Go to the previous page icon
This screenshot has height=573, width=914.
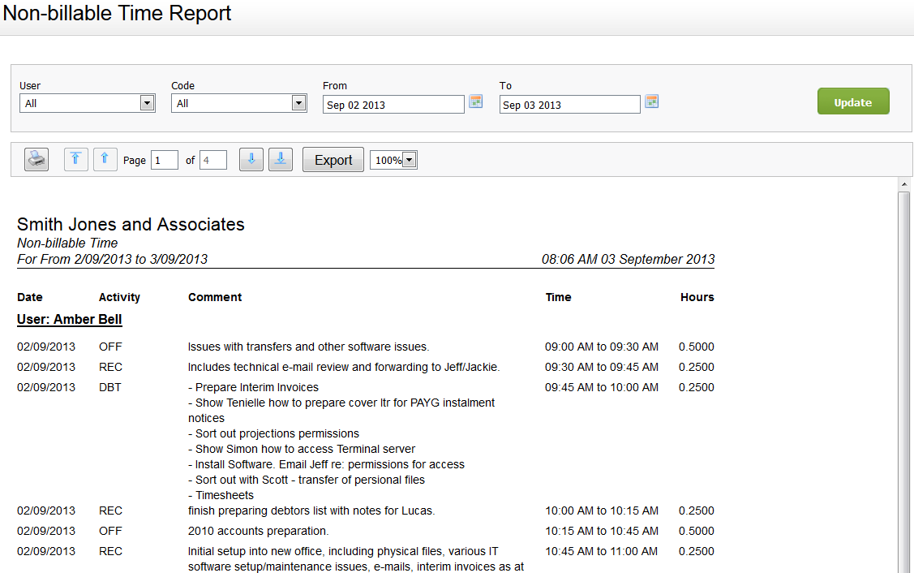(x=105, y=159)
